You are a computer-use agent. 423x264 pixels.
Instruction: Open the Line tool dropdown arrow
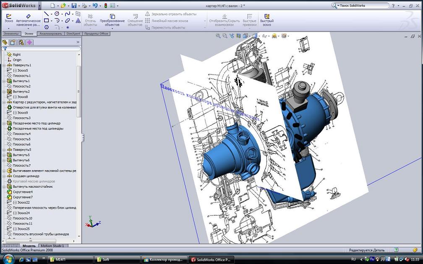point(51,14)
